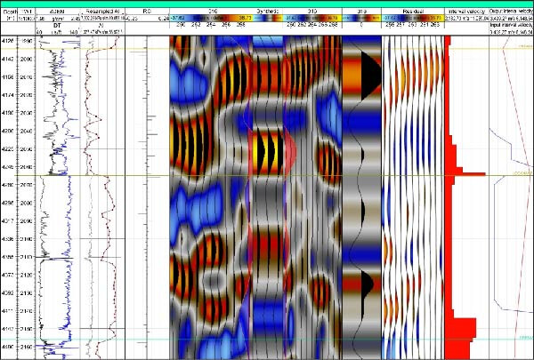Click the Input interval velocity label
This screenshot has height=360, width=534.
(x=511, y=25)
